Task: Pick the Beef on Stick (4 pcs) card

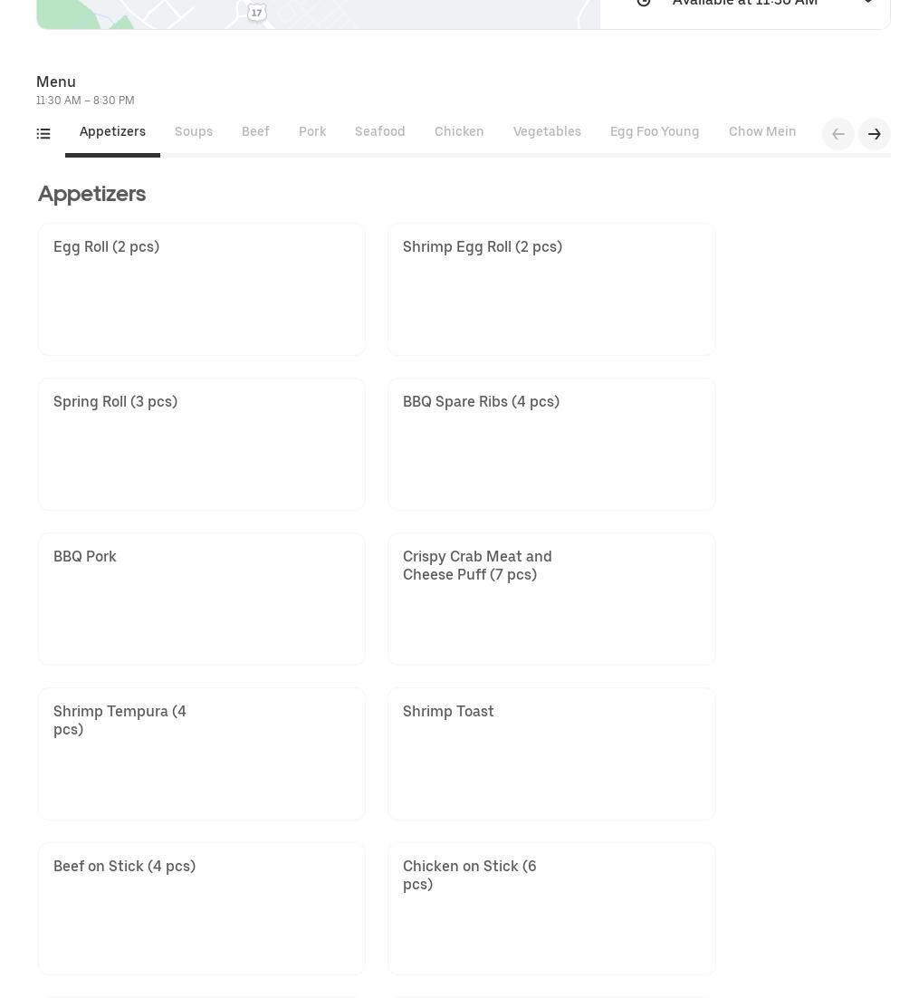Action: coord(202,909)
